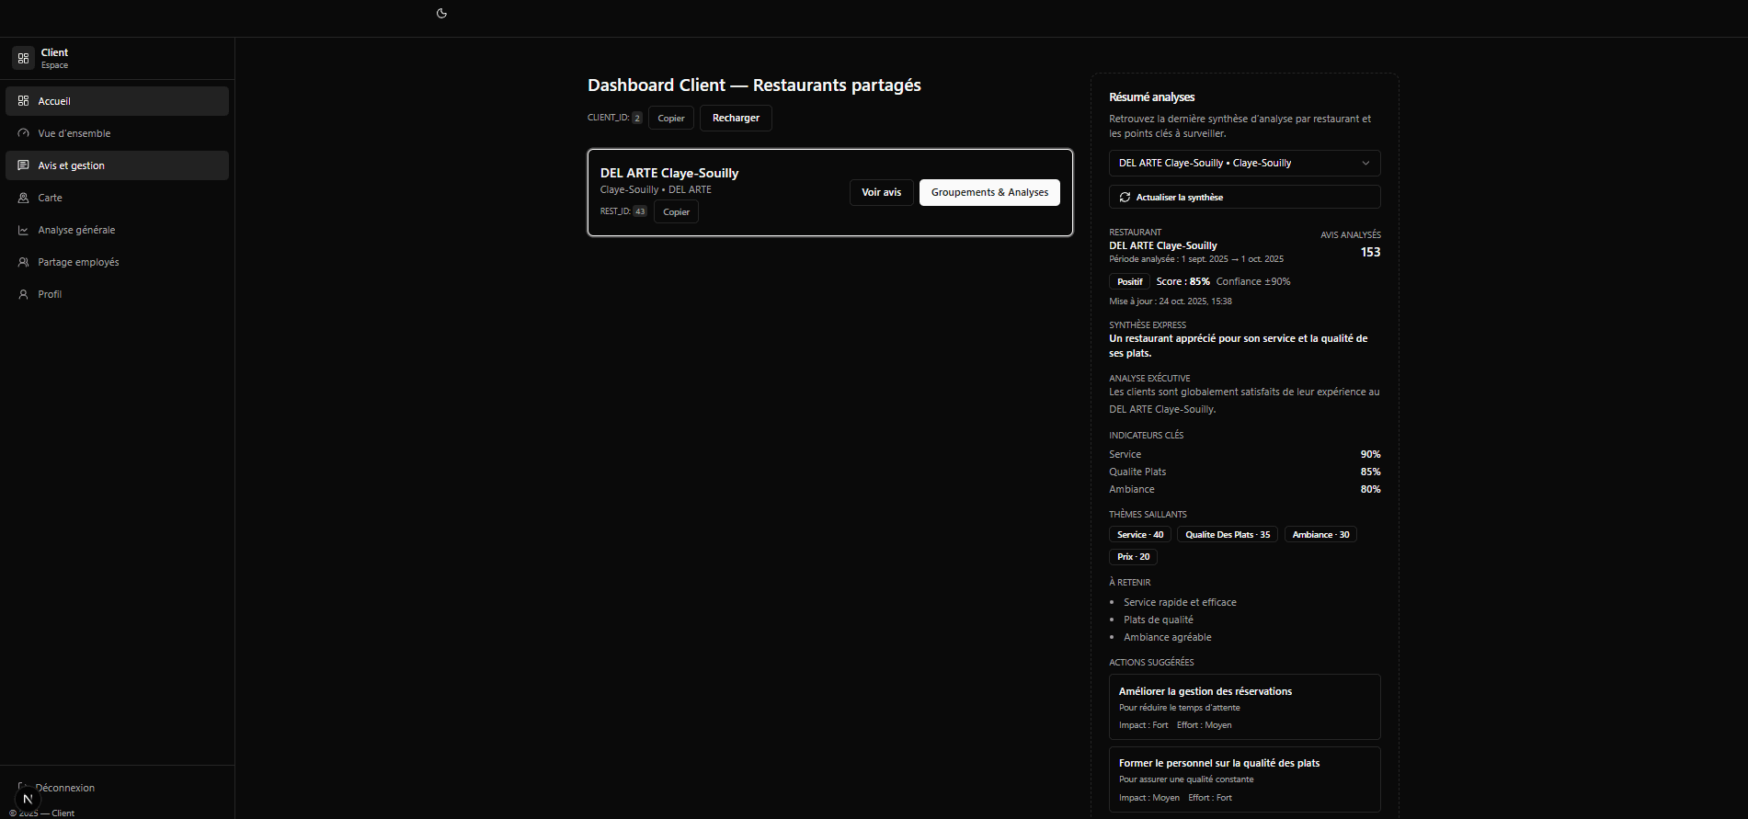
Task: Toggle dark mode moon icon
Action: [441, 13]
